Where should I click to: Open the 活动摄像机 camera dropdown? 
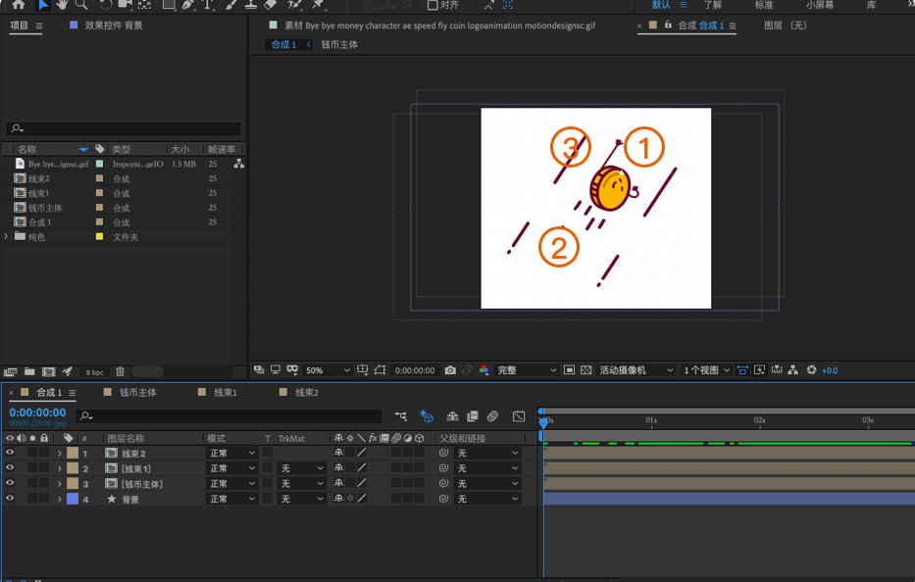(x=636, y=370)
